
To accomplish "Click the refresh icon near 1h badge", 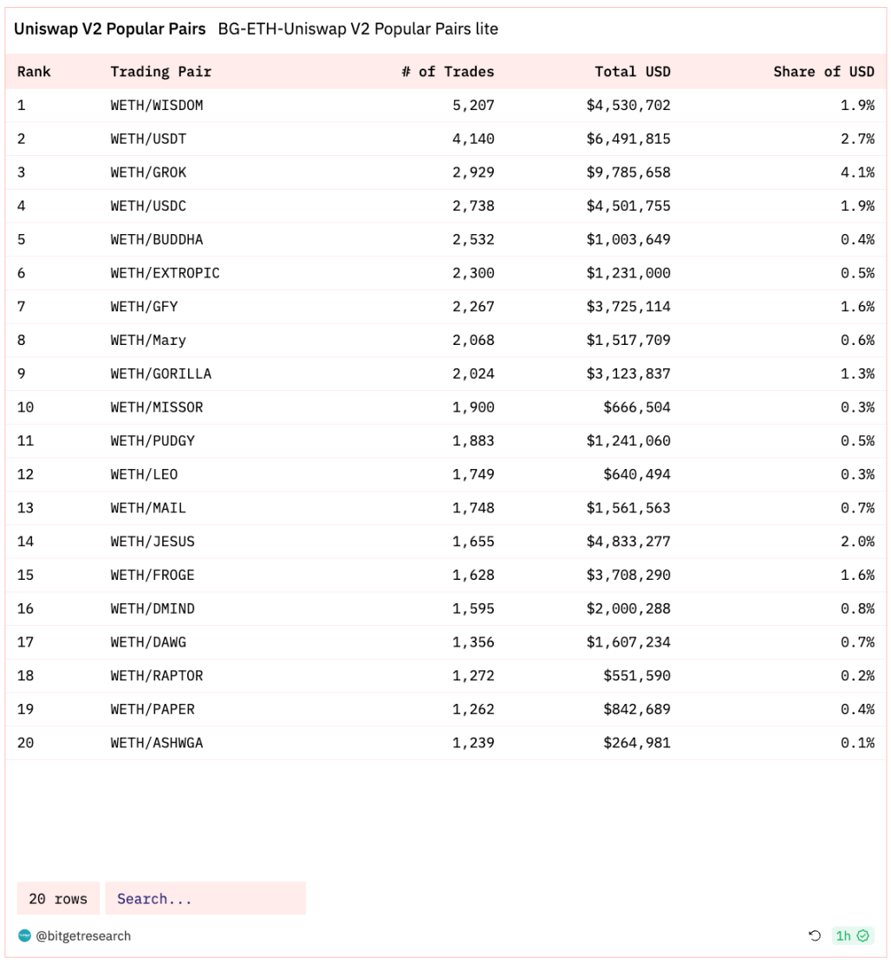I will (x=814, y=935).
